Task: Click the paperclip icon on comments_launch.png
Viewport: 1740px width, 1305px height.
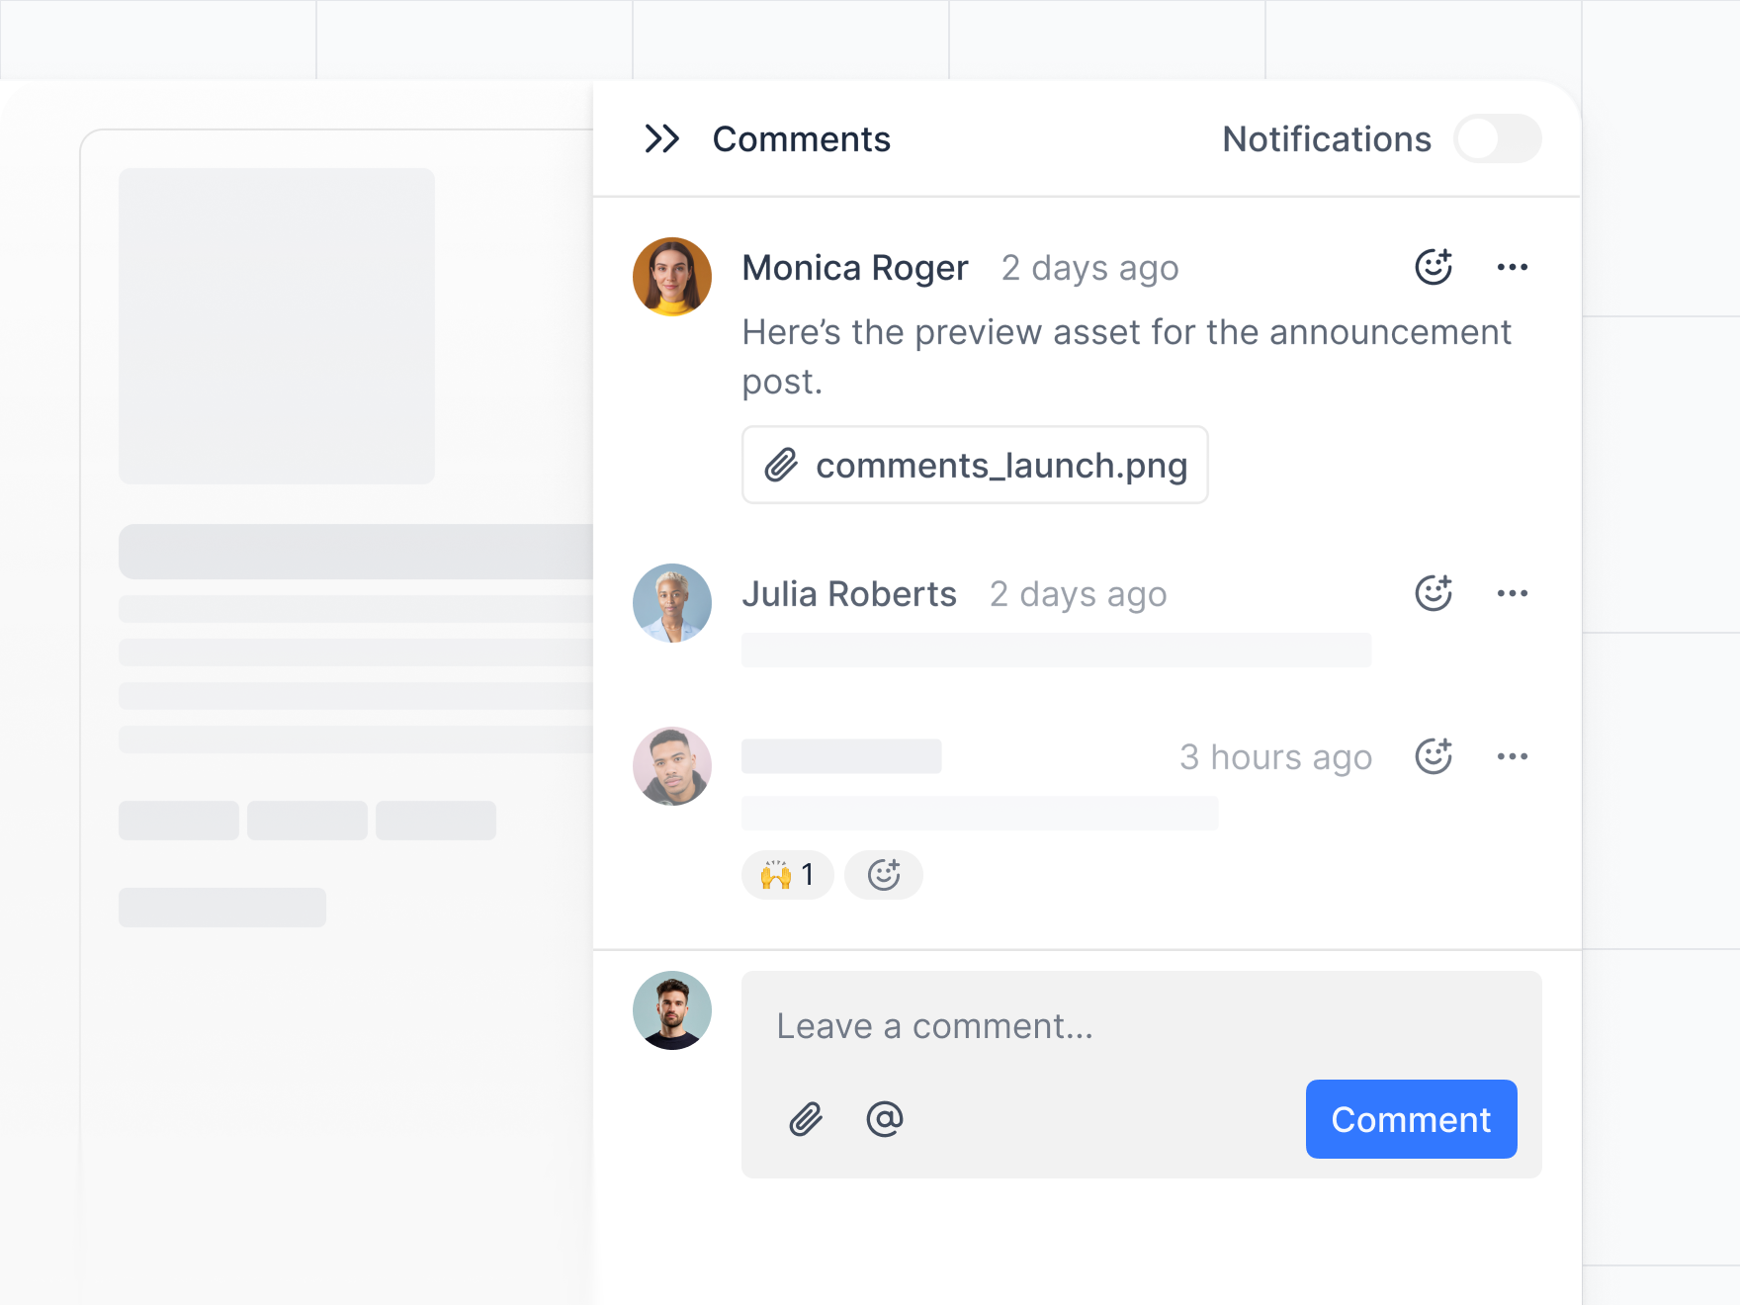Action: [x=781, y=465]
